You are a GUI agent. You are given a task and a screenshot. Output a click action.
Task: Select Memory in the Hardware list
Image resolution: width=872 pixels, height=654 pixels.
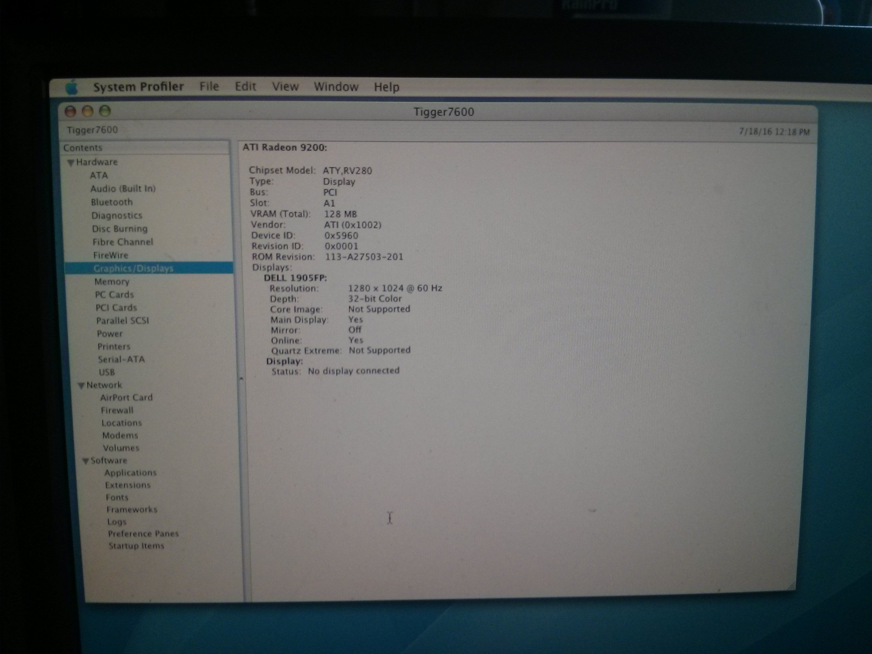coord(112,282)
